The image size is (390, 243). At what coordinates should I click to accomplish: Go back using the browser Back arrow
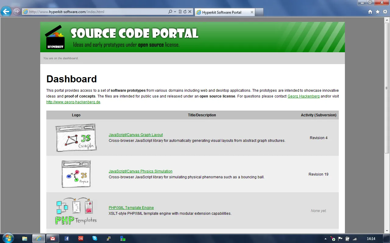tap(6, 12)
